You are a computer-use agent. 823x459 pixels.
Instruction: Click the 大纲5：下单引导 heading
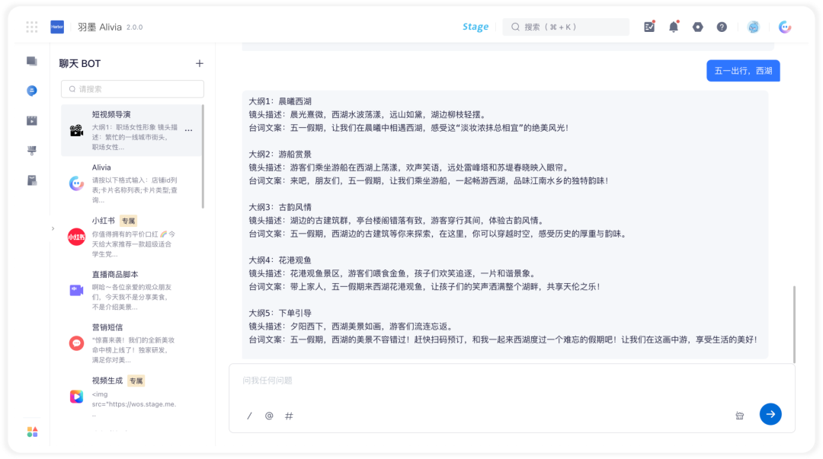pos(280,313)
